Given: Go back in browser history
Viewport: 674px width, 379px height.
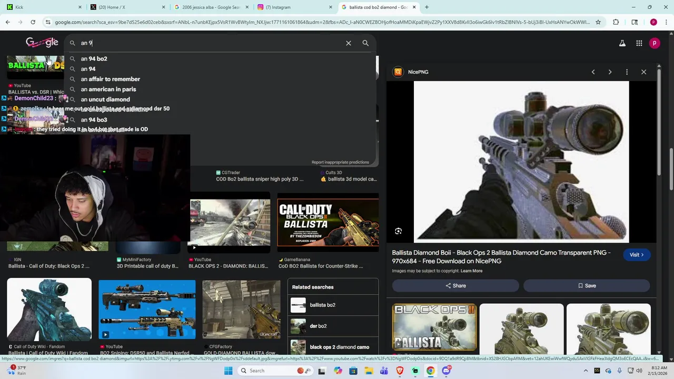Looking at the screenshot, I should tap(7, 22).
